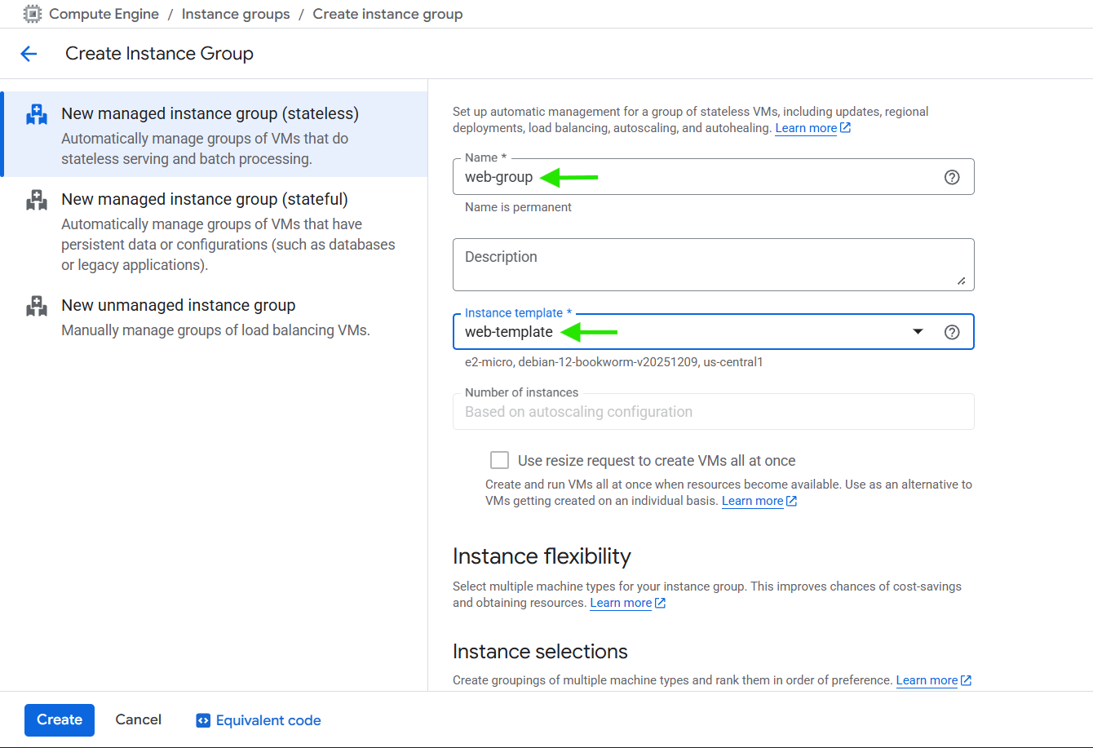Click the Equivalent code icon
The image size is (1093, 748).
[x=203, y=720]
